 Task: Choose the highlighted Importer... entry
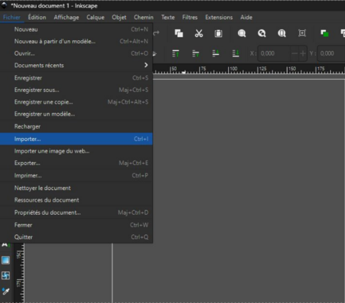pos(76,139)
